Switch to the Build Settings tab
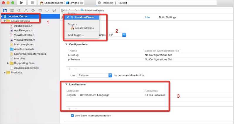 click(167, 17)
